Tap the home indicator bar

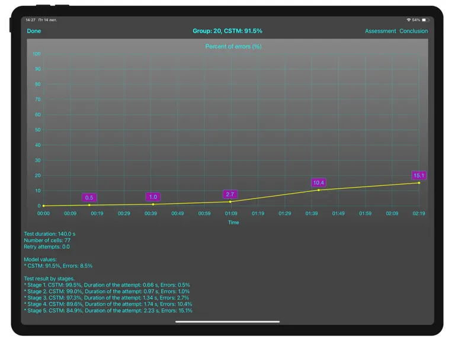pyautogui.click(x=227, y=321)
